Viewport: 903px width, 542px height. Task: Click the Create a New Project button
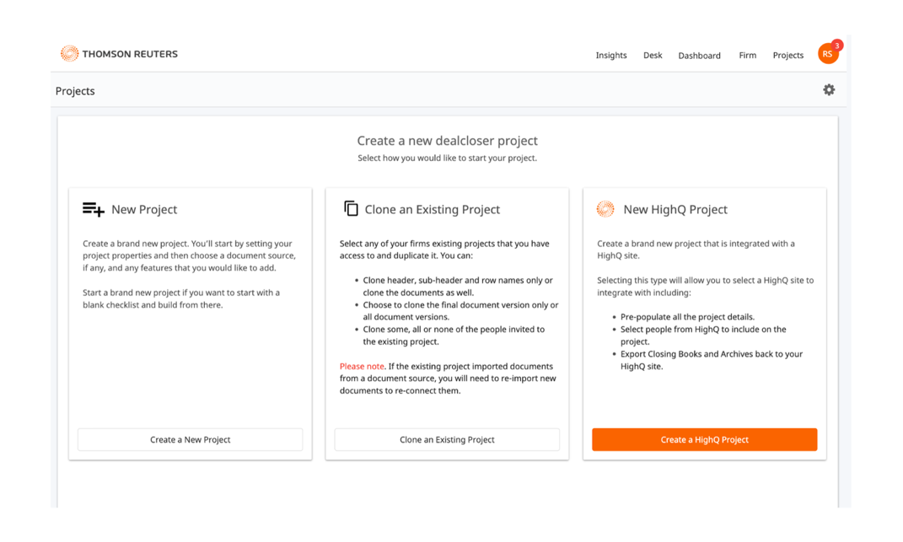[x=190, y=439]
